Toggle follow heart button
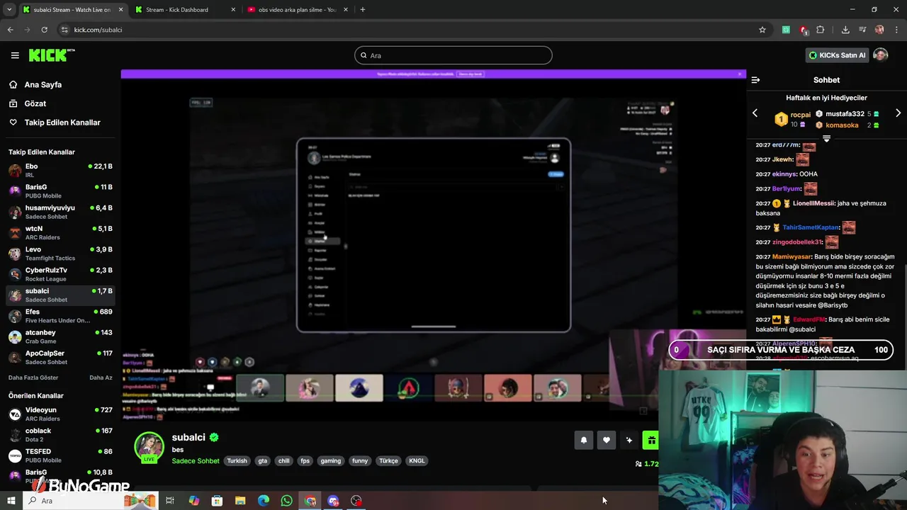The image size is (907, 510). coord(606,440)
